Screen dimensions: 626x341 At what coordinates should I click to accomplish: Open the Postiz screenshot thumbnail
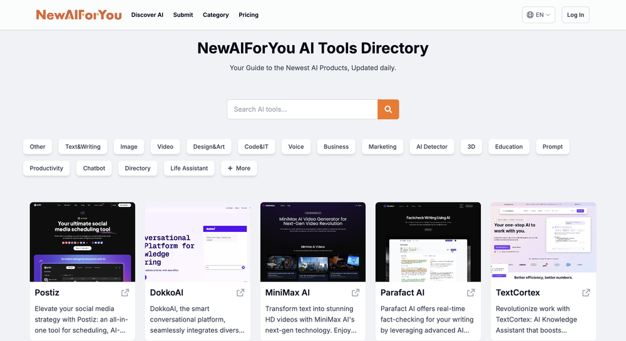coord(82,242)
